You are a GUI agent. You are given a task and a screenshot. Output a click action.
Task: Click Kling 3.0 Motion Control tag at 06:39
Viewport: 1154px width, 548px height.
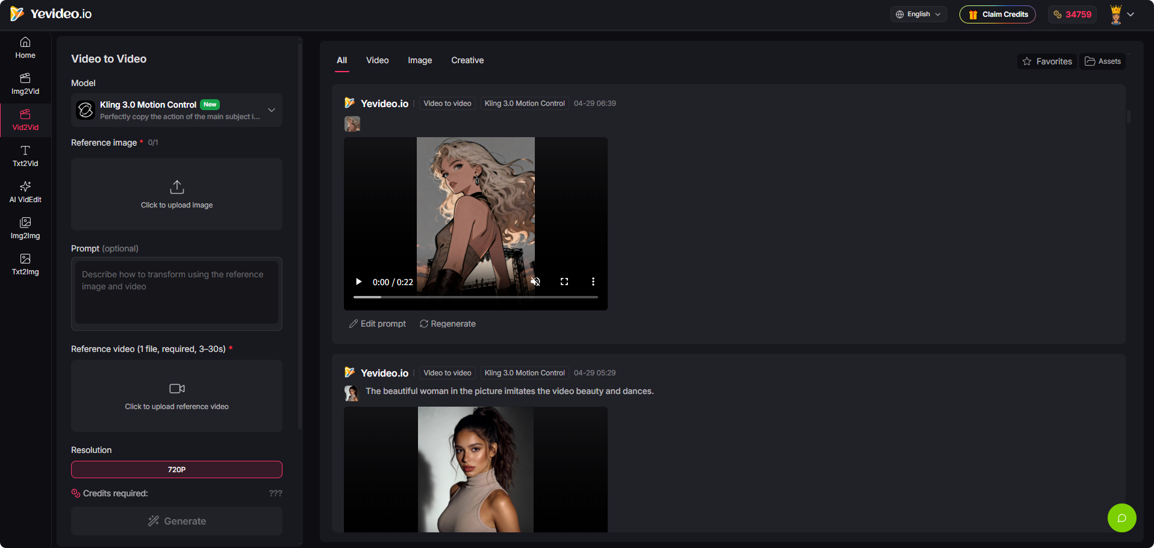tap(525, 103)
